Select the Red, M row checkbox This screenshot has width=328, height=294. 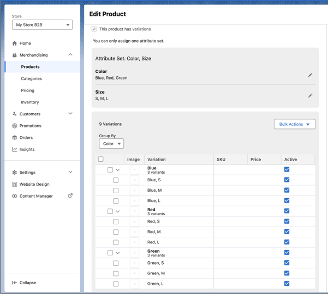[x=116, y=232]
